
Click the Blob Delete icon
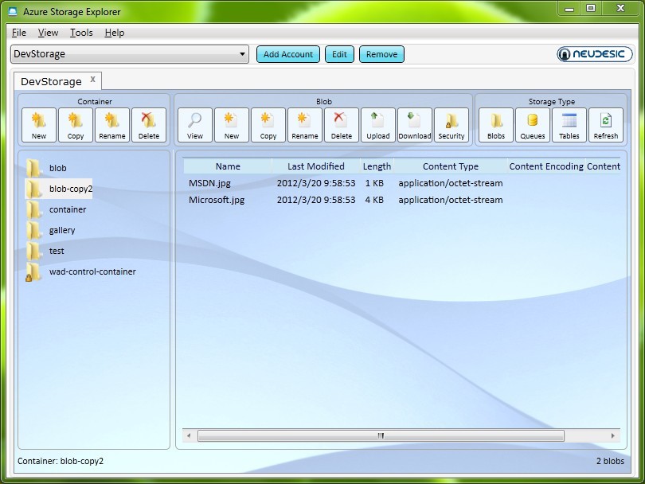pos(342,125)
